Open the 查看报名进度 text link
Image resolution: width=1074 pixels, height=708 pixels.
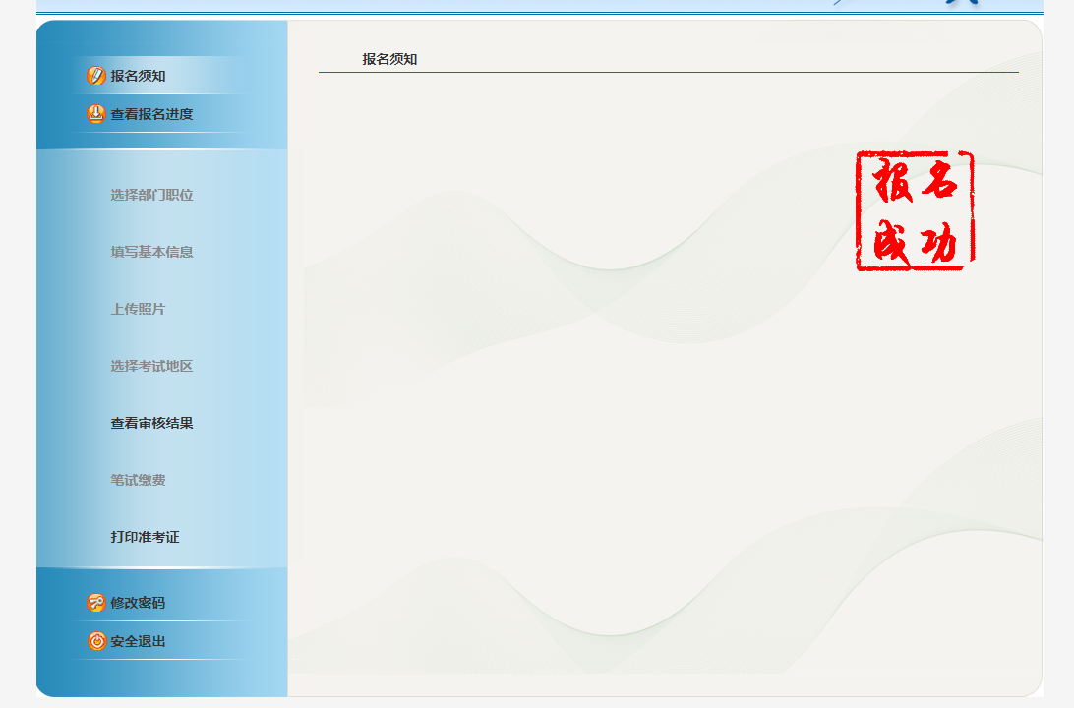point(151,114)
